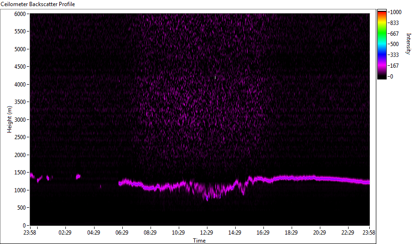Click the 04:29 time tick label
The width and height of the screenshot is (413, 244).
pos(94,233)
